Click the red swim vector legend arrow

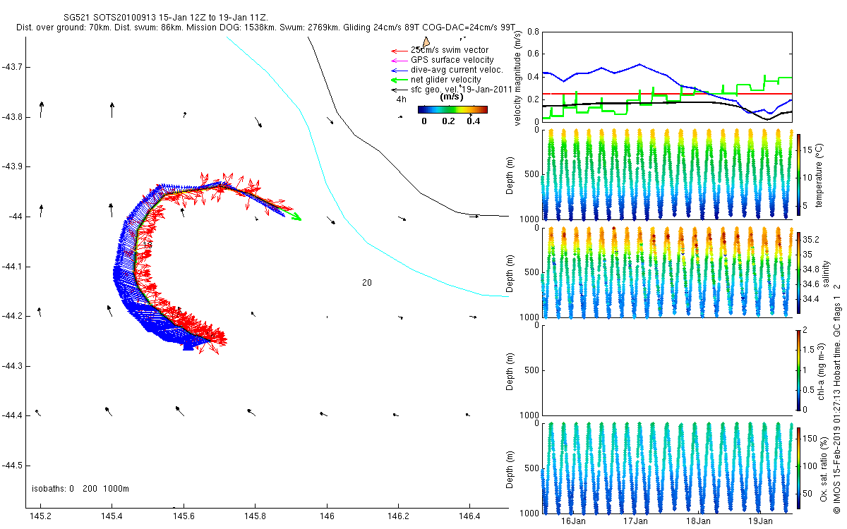tap(399, 51)
